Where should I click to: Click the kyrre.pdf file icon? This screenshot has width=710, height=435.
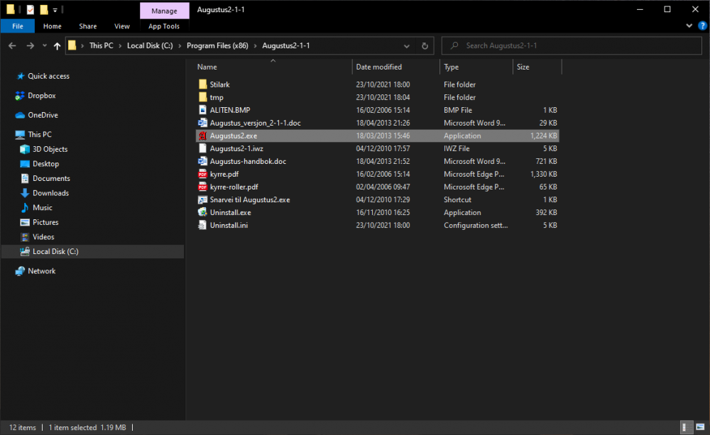click(x=202, y=174)
